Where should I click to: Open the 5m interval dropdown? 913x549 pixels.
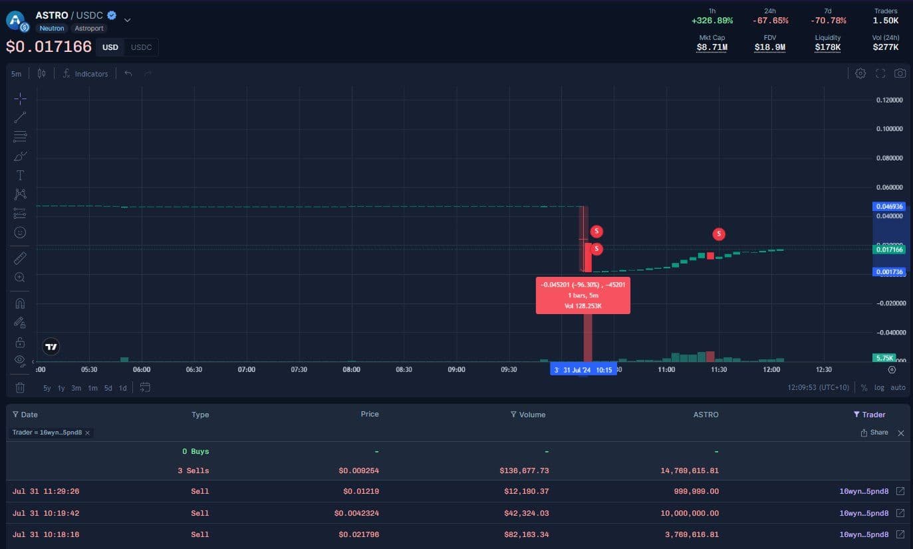[16, 74]
